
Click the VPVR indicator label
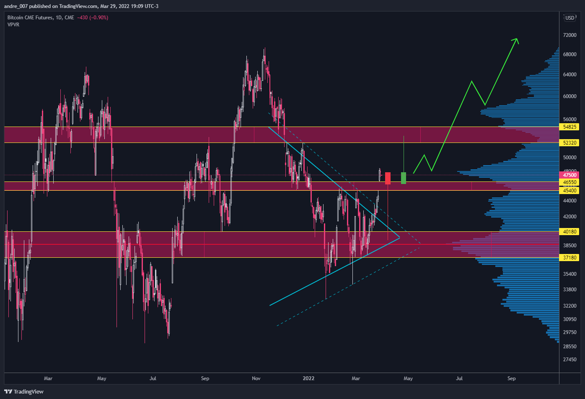pyautogui.click(x=13, y=25)
